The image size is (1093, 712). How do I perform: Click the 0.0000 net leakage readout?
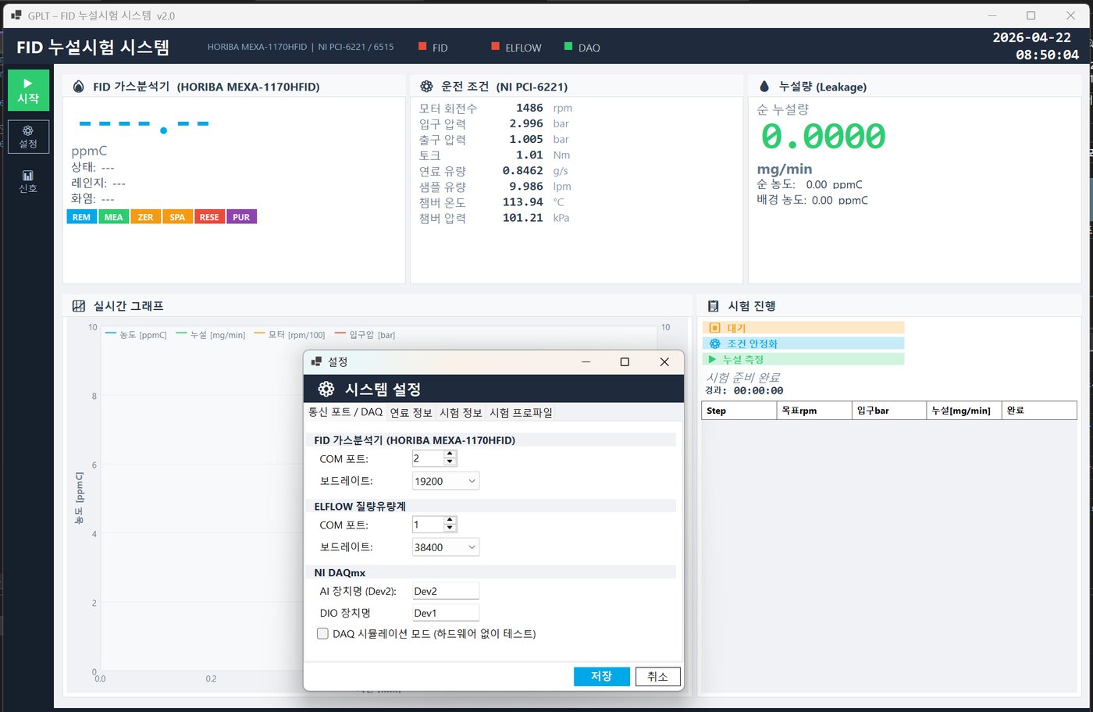tap(823, 137)
